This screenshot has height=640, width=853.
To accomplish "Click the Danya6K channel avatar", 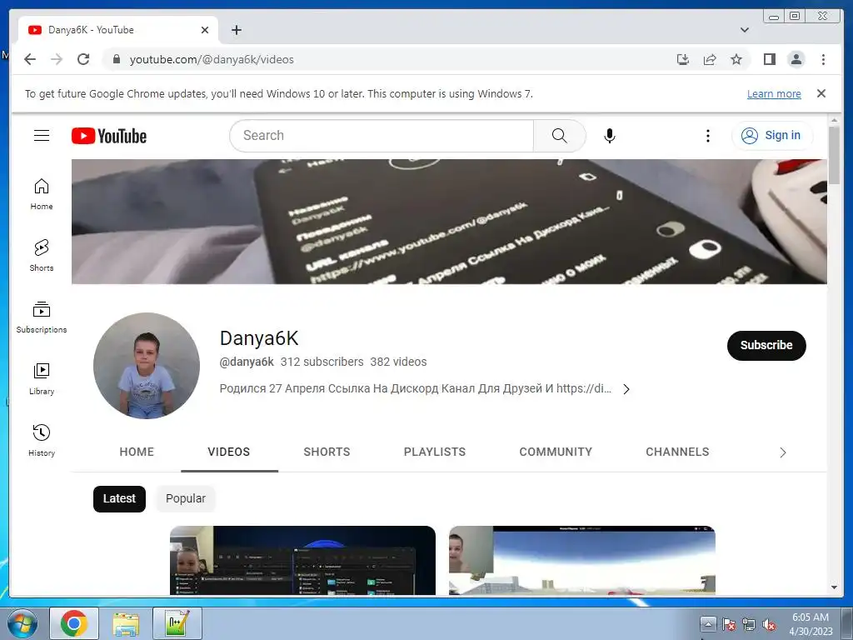I will point(147,365).
